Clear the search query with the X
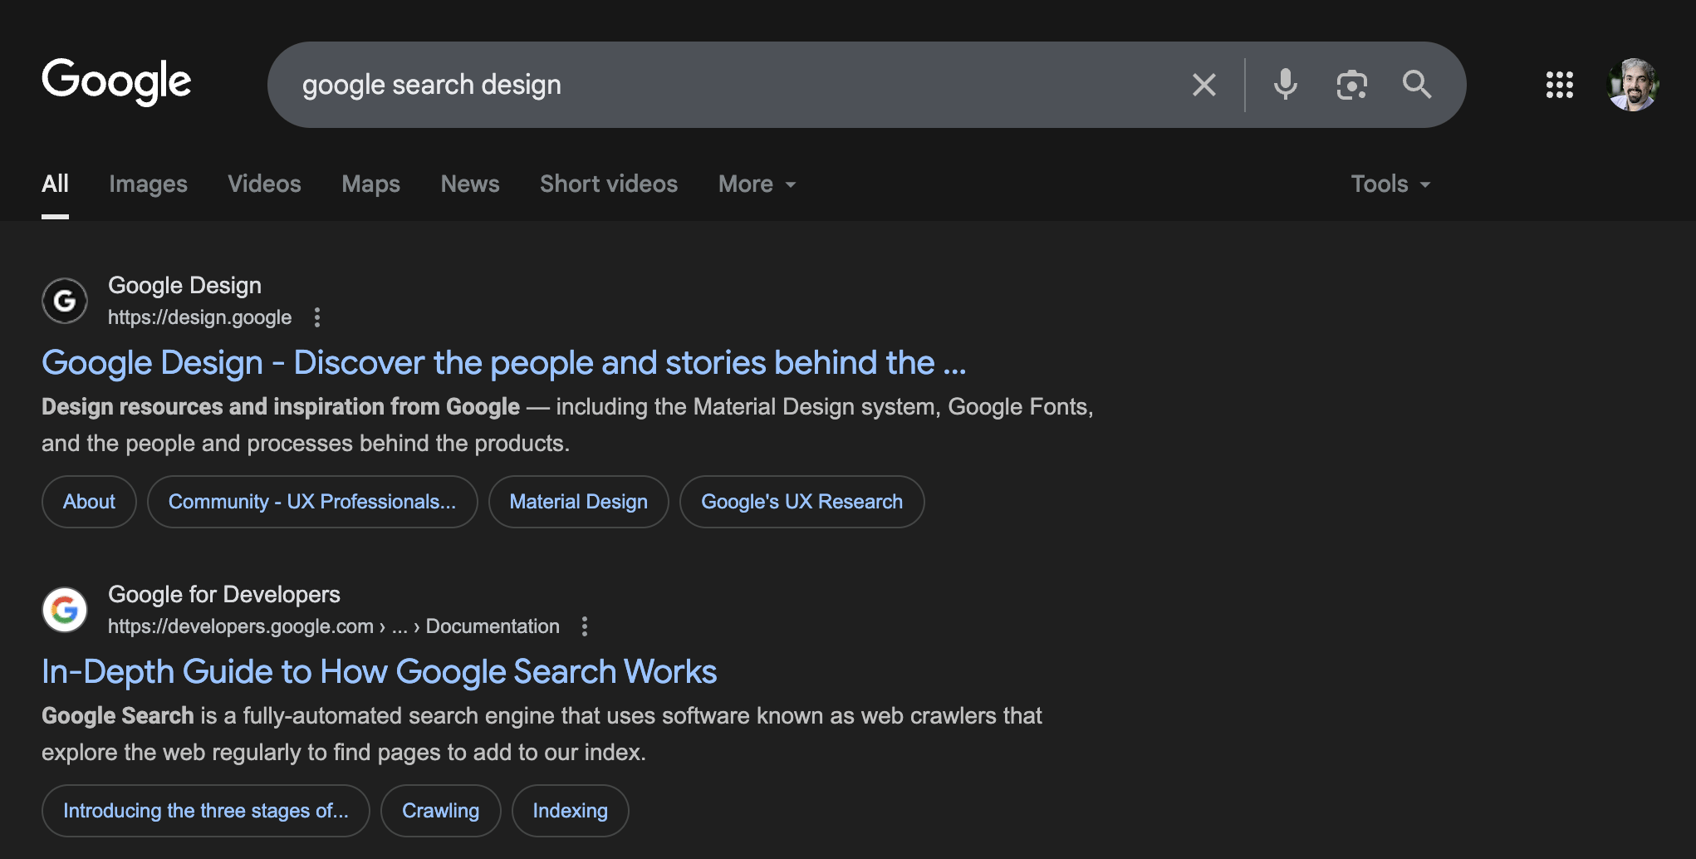The height and width of the screenshot is (859, 1696). tap(1203, 85)
